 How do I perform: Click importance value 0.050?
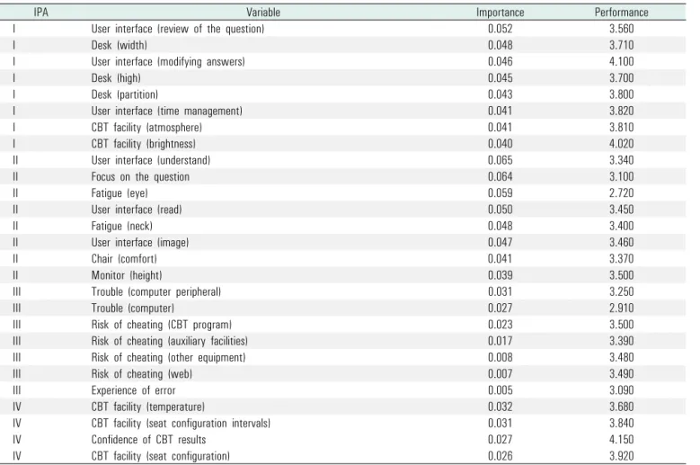[x=500, y=210]
